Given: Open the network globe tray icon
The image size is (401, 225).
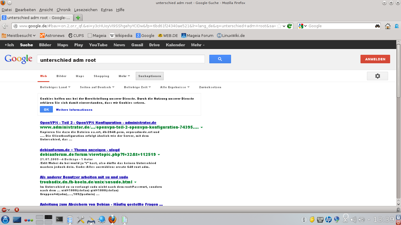Looking at the screenshot, I should [x=337, y=219].
